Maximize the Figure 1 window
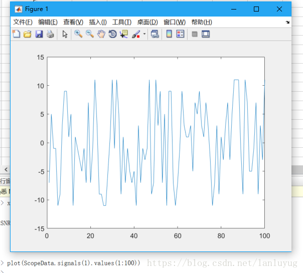 (x=256, y=9)
